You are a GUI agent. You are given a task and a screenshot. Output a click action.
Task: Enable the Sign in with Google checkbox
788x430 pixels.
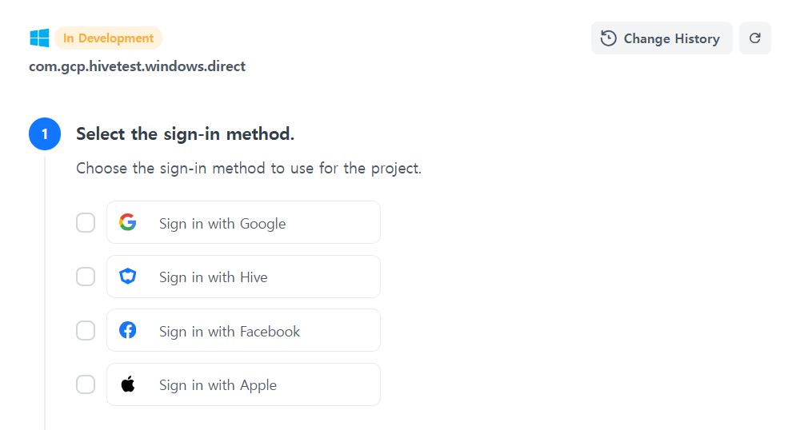click(86, 223)
